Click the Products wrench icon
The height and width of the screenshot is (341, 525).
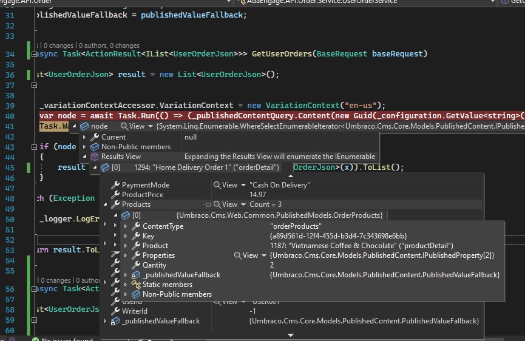tap(115, 204)
